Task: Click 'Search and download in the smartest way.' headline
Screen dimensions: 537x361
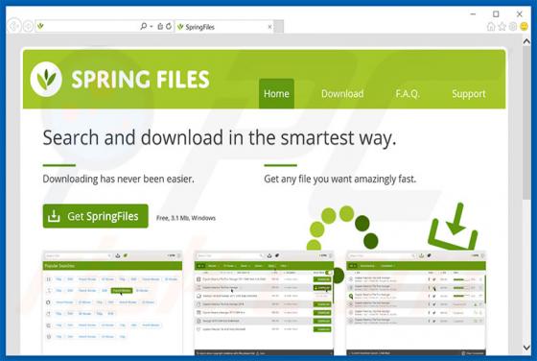Action: (x=220, y=138)
